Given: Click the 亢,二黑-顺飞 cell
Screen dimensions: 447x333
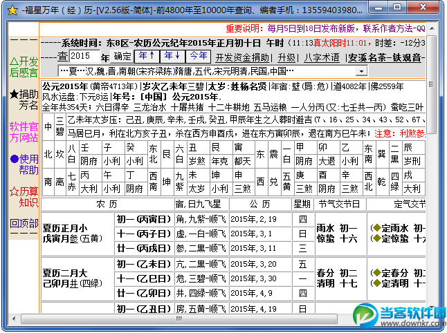Looking at the screenshot, I should [x=201, y=264].
